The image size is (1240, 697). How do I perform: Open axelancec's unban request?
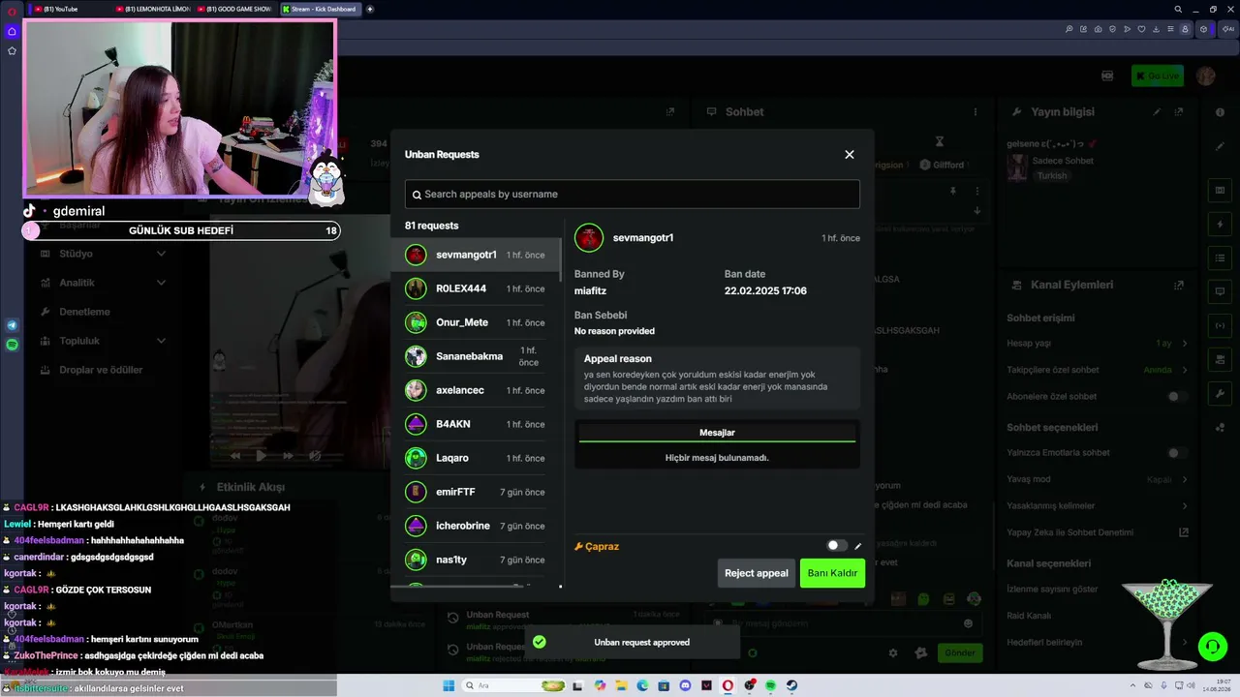476,390
